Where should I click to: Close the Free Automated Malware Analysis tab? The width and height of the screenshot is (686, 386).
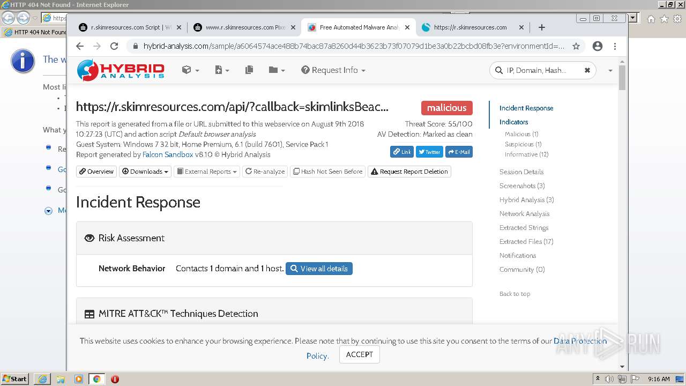tap(407, 27)
